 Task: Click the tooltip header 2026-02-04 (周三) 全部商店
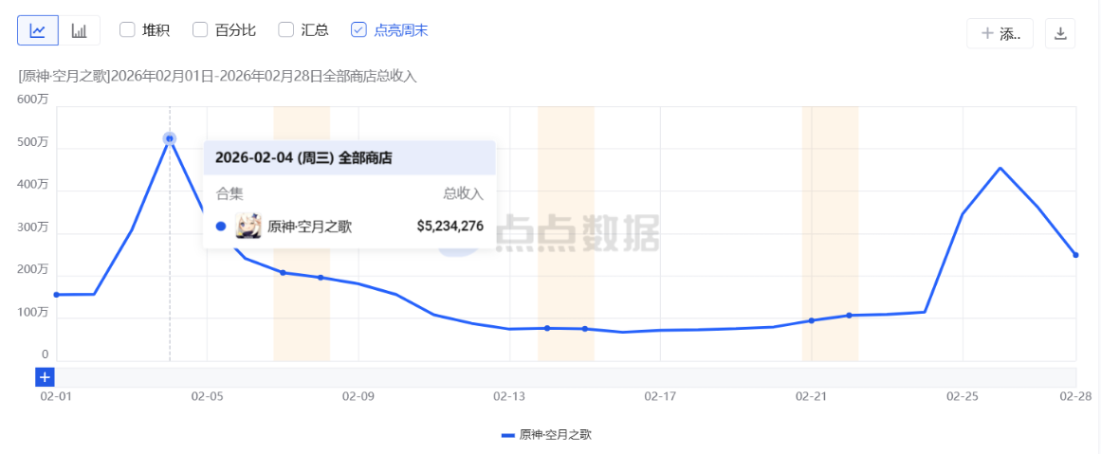pos(303,158)
